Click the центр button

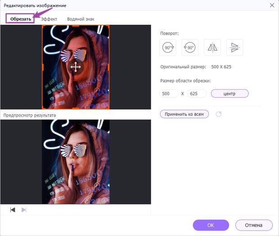point(229,94)
